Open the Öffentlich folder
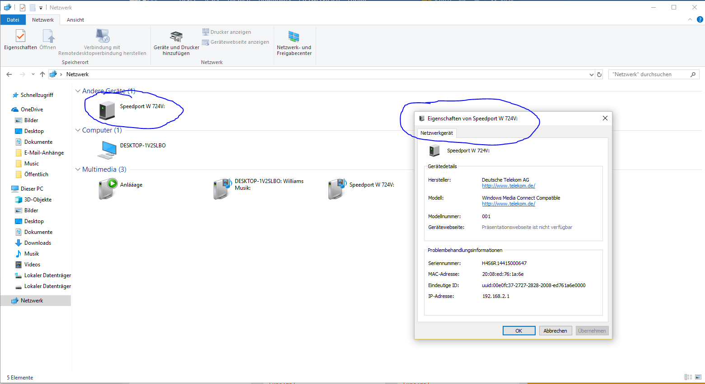705x384 pixels. [x=36, y=174]
